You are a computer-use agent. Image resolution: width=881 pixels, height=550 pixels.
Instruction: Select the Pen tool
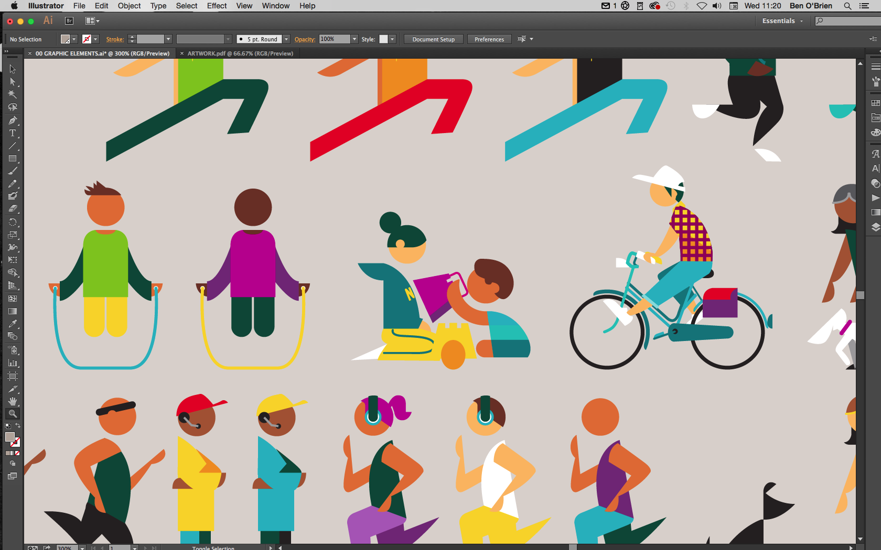click(x=13, y=120)
